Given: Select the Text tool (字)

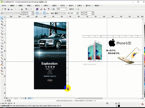Looking at the screenshot, I should [x=2, y=49].
